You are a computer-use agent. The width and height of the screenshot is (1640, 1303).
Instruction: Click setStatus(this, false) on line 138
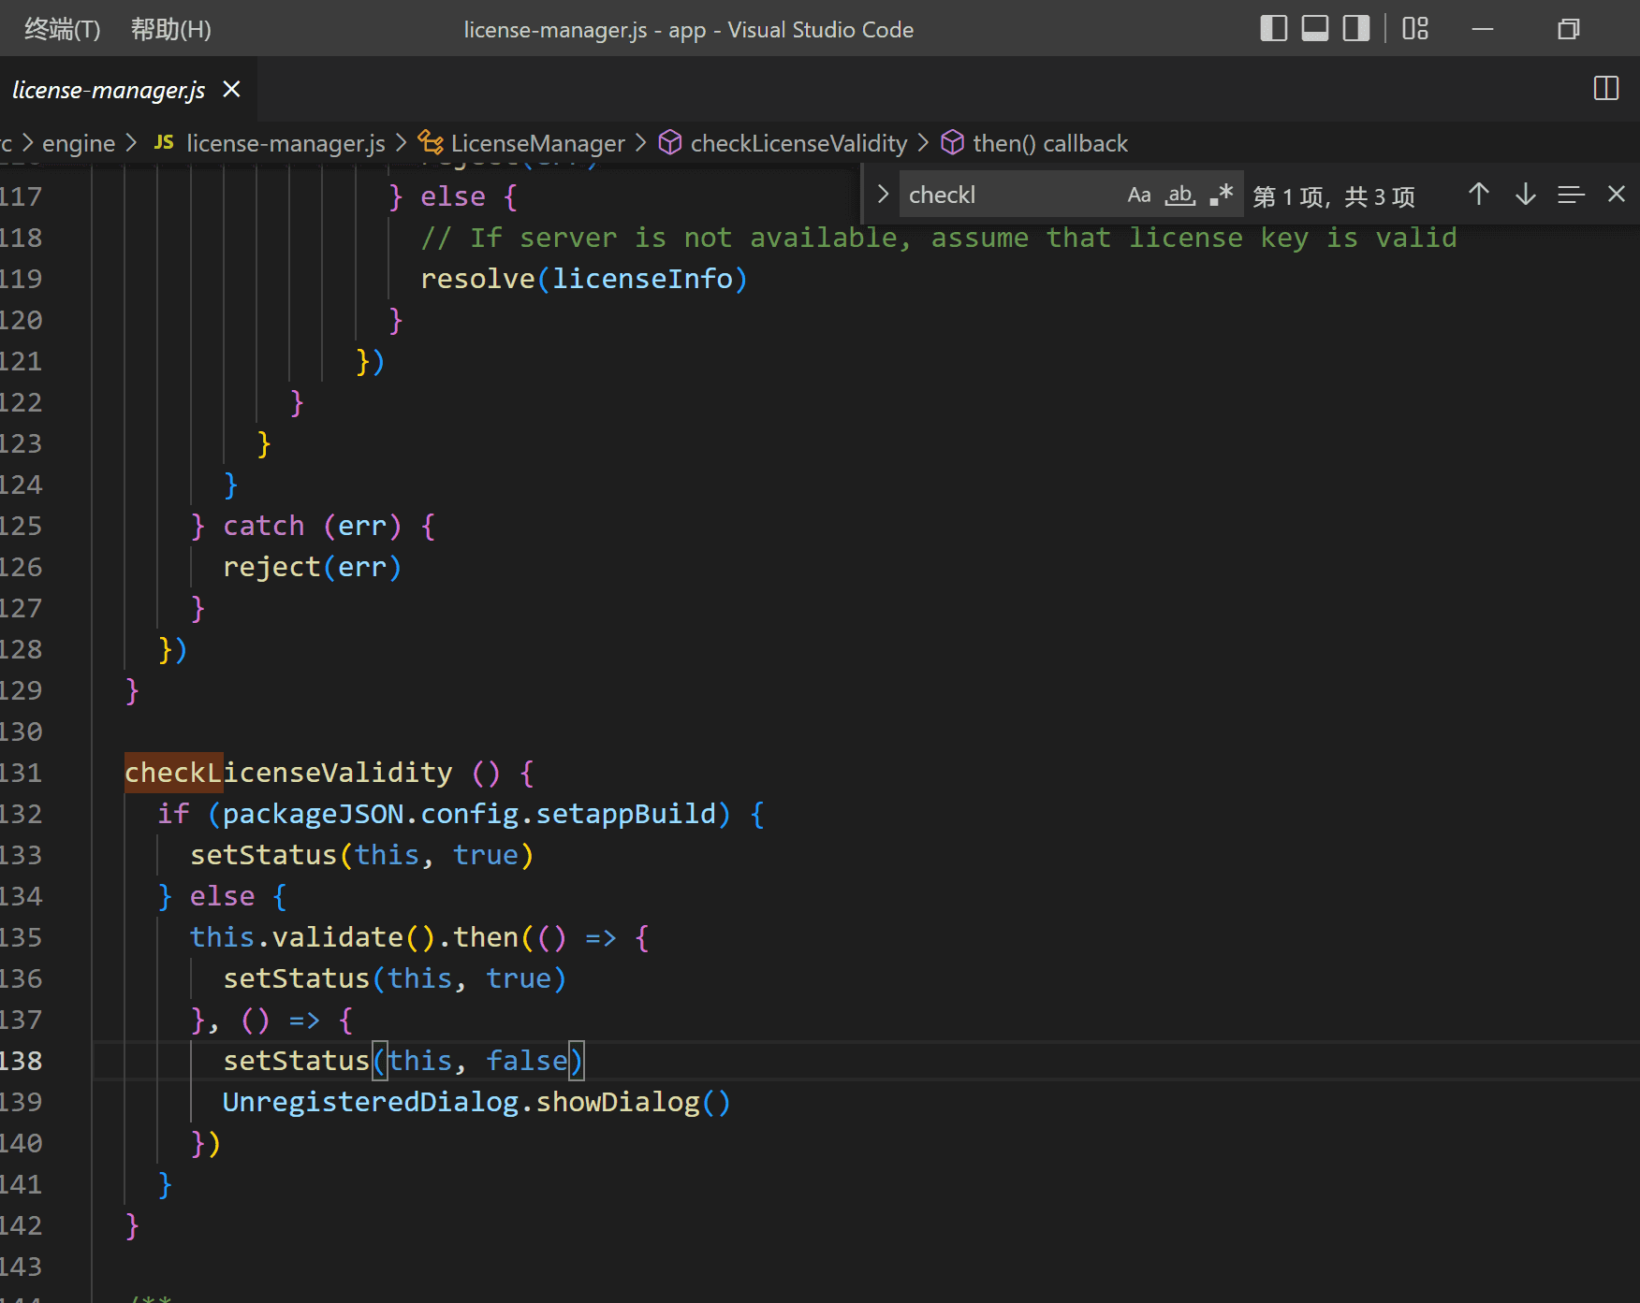pyautogui.click(x=403, y=1061)
